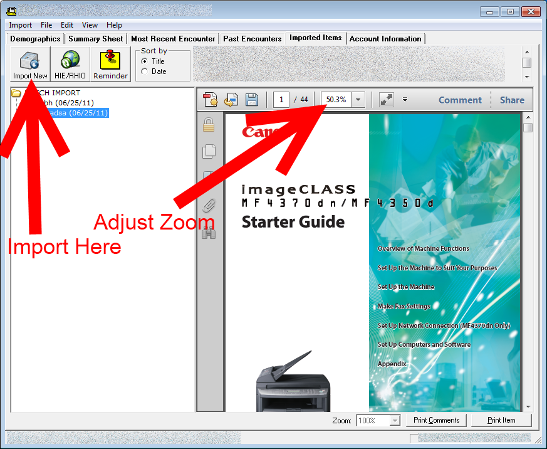Image resolution: width=547 pixels, height=449 pixels.
Task: Click the 50.3% zoom value field
Action: tap(336, 100)
